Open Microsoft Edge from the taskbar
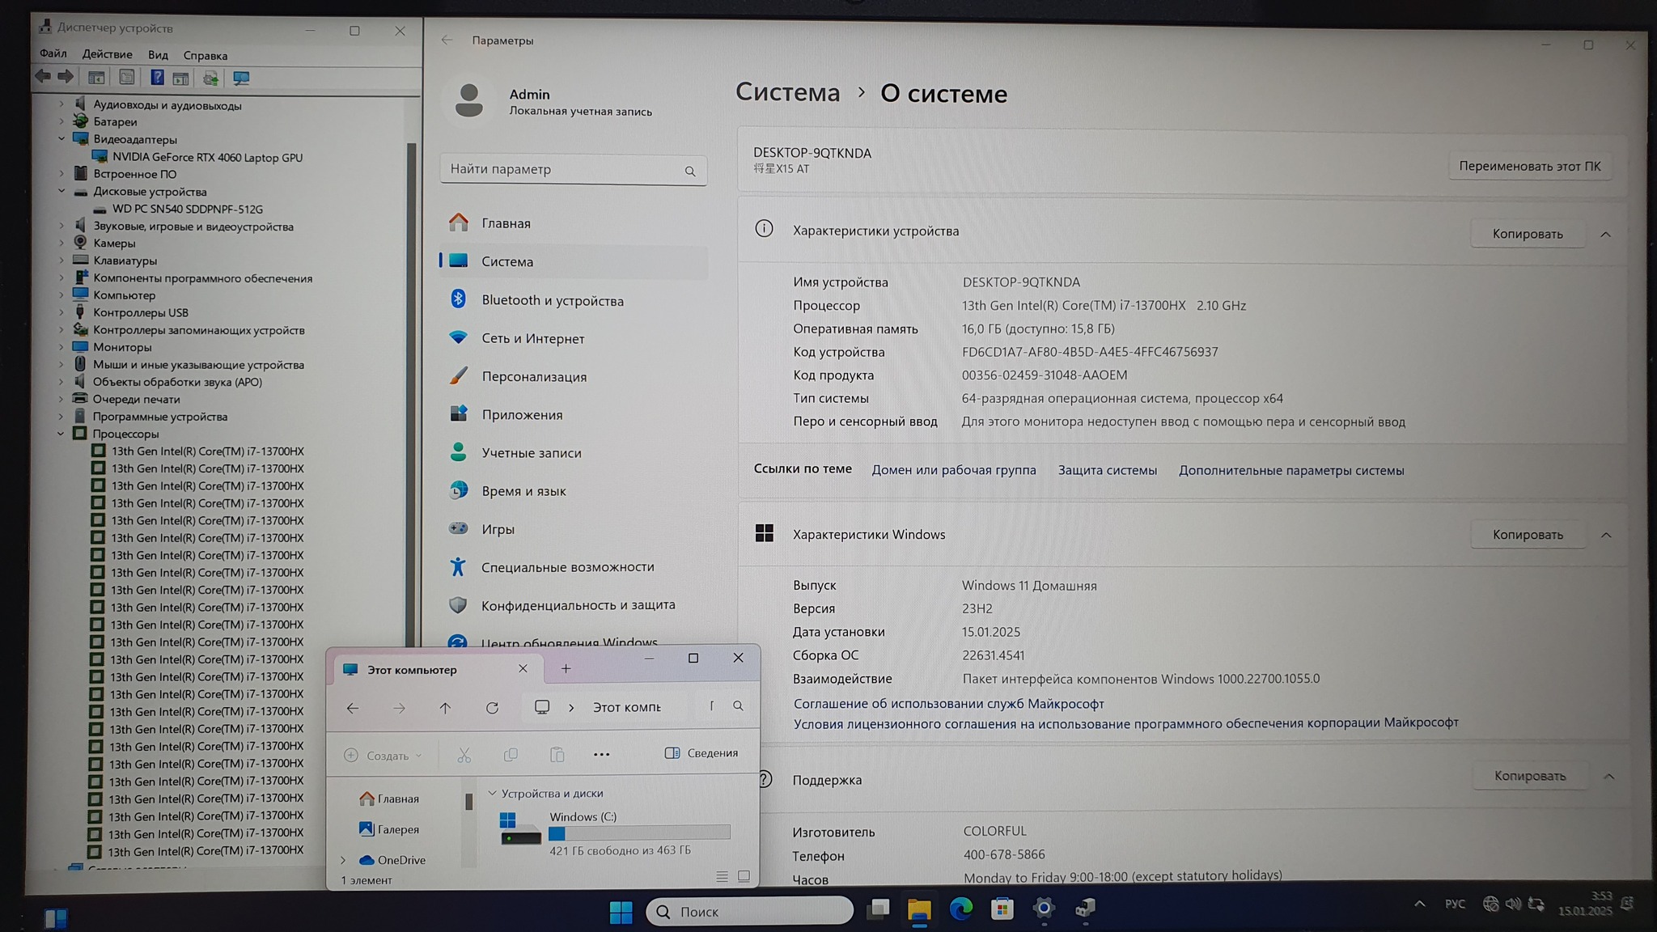This screenshot has height=932, width=1657. coord(960,909)
